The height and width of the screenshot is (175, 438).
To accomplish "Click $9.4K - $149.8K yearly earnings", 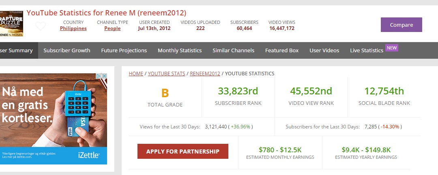I will pyautogui.click(x=366, y=150).
